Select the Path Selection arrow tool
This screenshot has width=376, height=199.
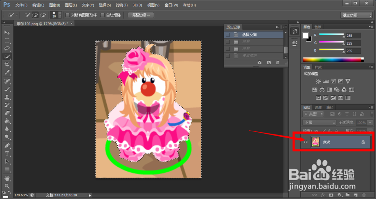pyautogui.click(x=7, y=162)
